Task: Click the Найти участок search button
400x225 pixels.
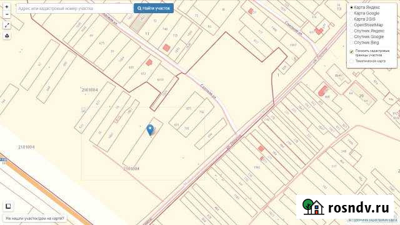Action: tap(154, 8)
